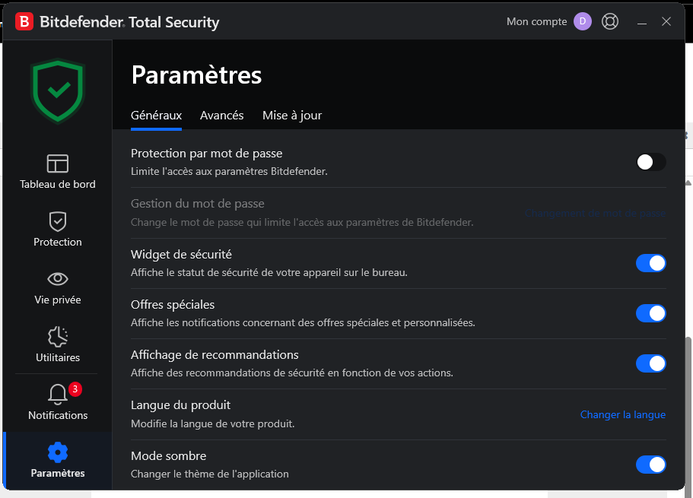
Task: Open the Utilitaires section icon
Action: pos(58,337)
